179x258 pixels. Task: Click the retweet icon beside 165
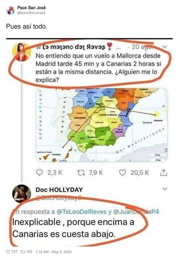click(23, 252)
